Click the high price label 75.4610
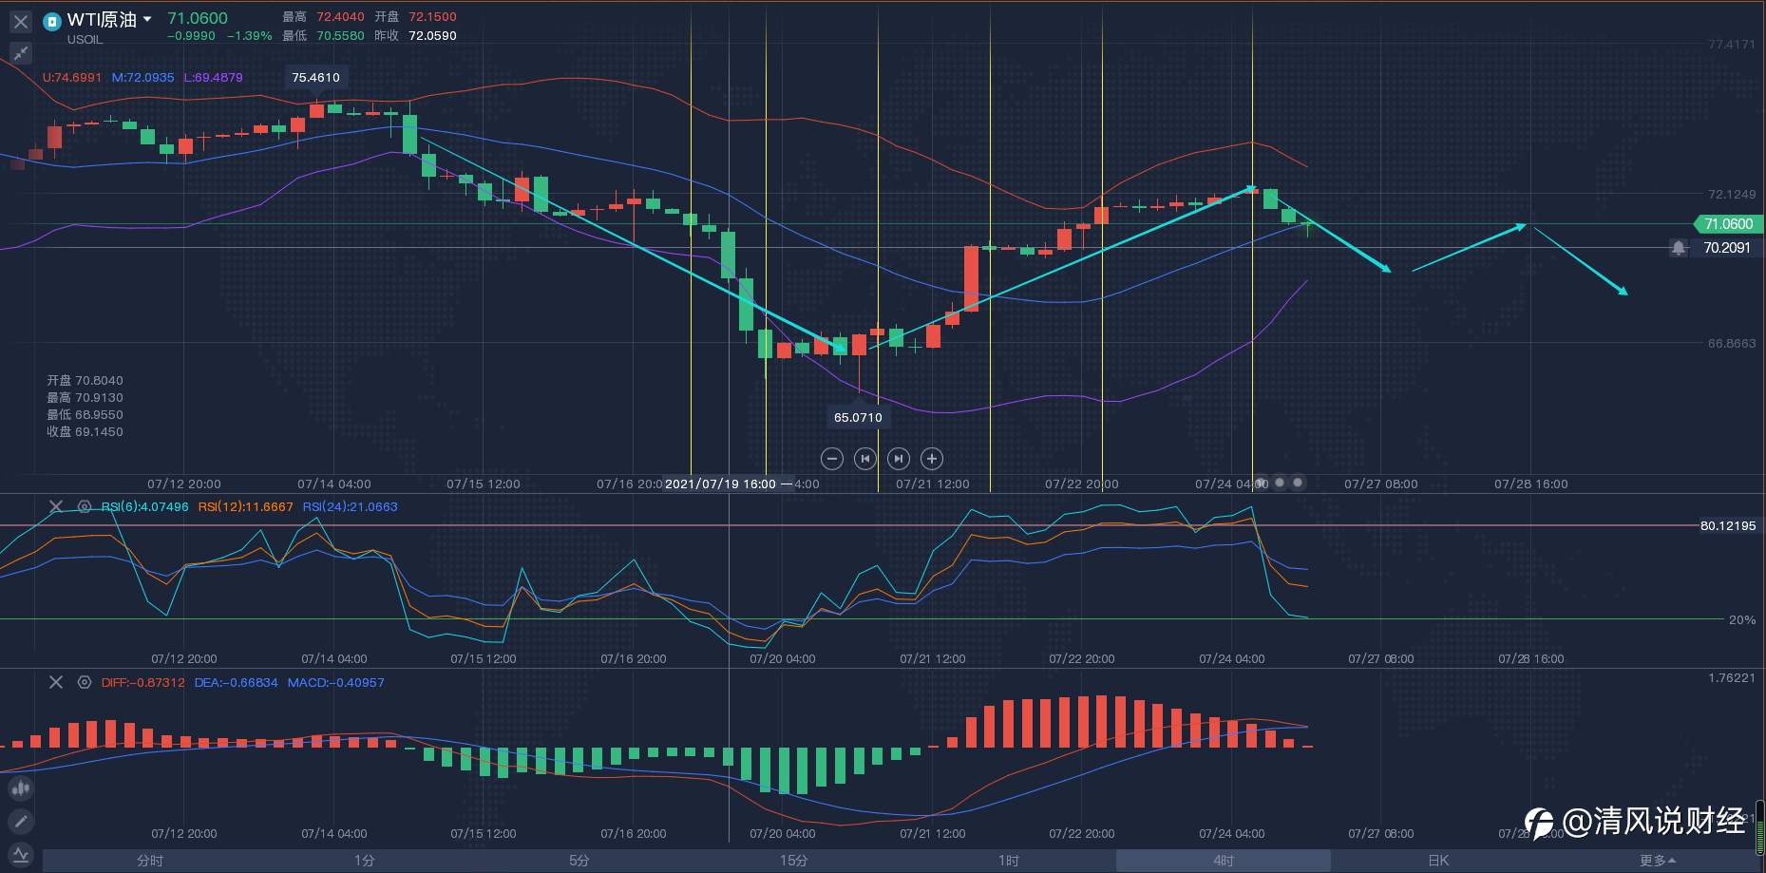The width and height of the screenshot is (1766, 873). [315, 78]
